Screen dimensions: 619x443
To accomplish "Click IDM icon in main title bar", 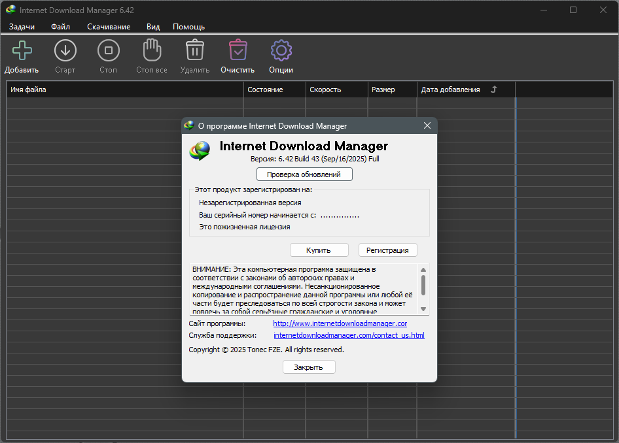I will pos(10,9).
